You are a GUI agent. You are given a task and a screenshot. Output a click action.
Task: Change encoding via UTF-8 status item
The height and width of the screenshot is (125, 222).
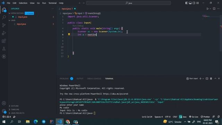(168, 117)
